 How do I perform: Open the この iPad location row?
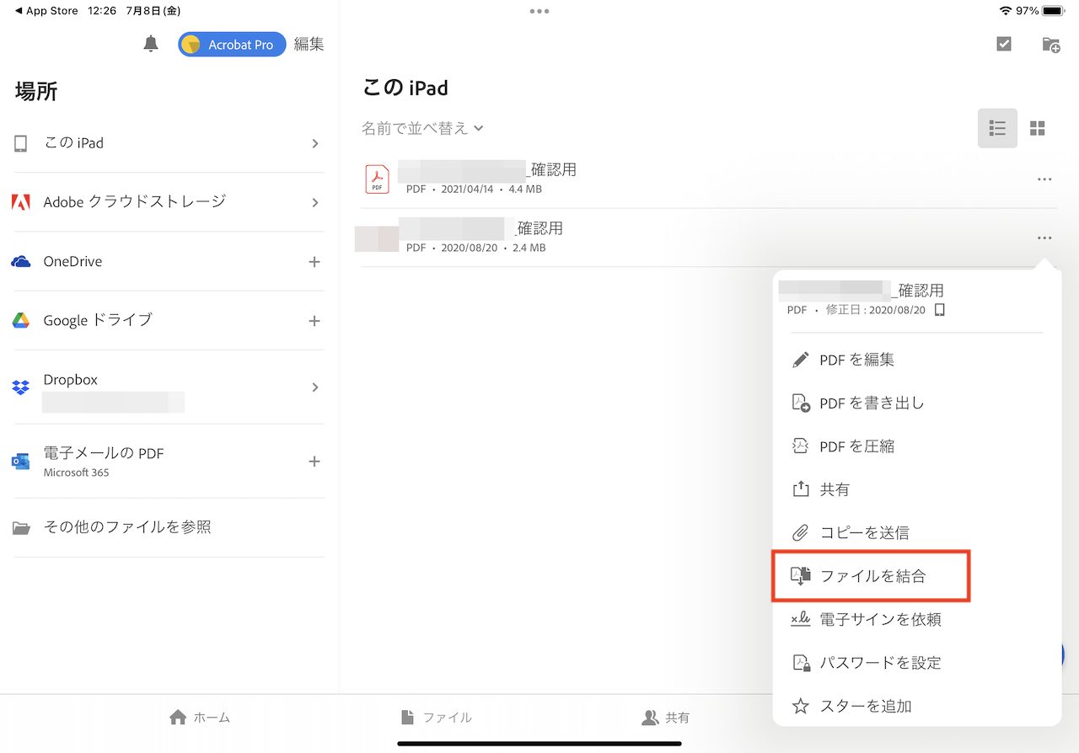tap(169, 143)
